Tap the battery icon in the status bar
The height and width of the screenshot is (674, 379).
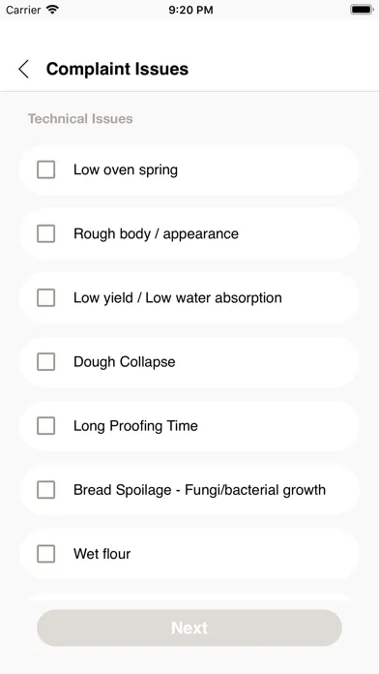pos(362,10)
